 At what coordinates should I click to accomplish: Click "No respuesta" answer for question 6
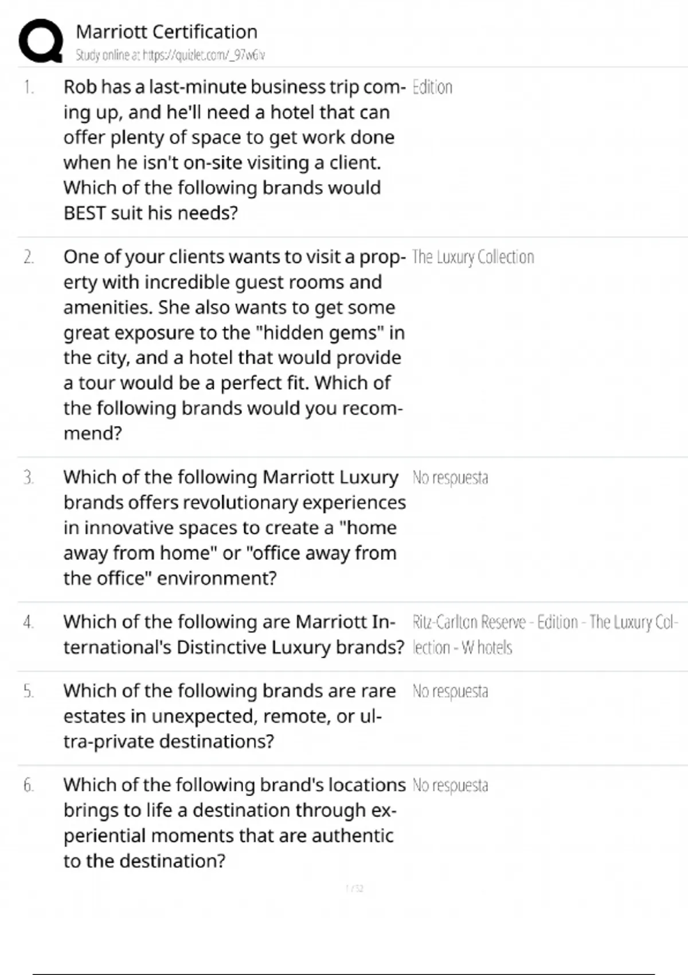click(x=450, y=785)
